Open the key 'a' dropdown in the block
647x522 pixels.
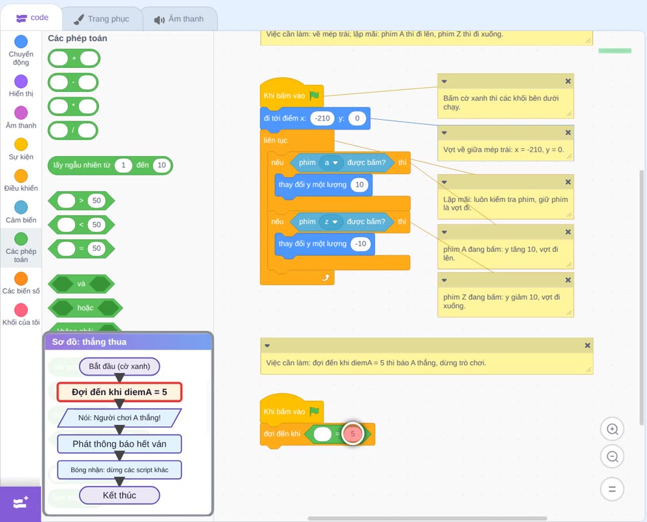[x=331, y=163]
